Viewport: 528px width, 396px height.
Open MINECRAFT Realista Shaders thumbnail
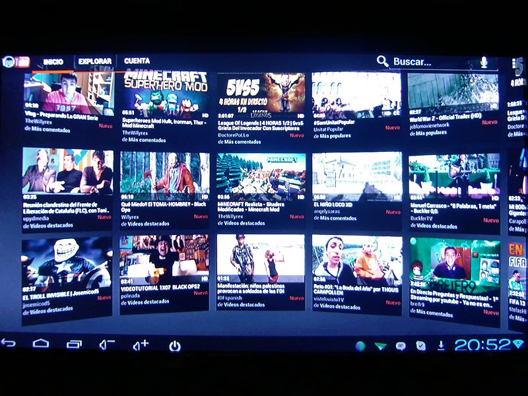pos(261,177)
